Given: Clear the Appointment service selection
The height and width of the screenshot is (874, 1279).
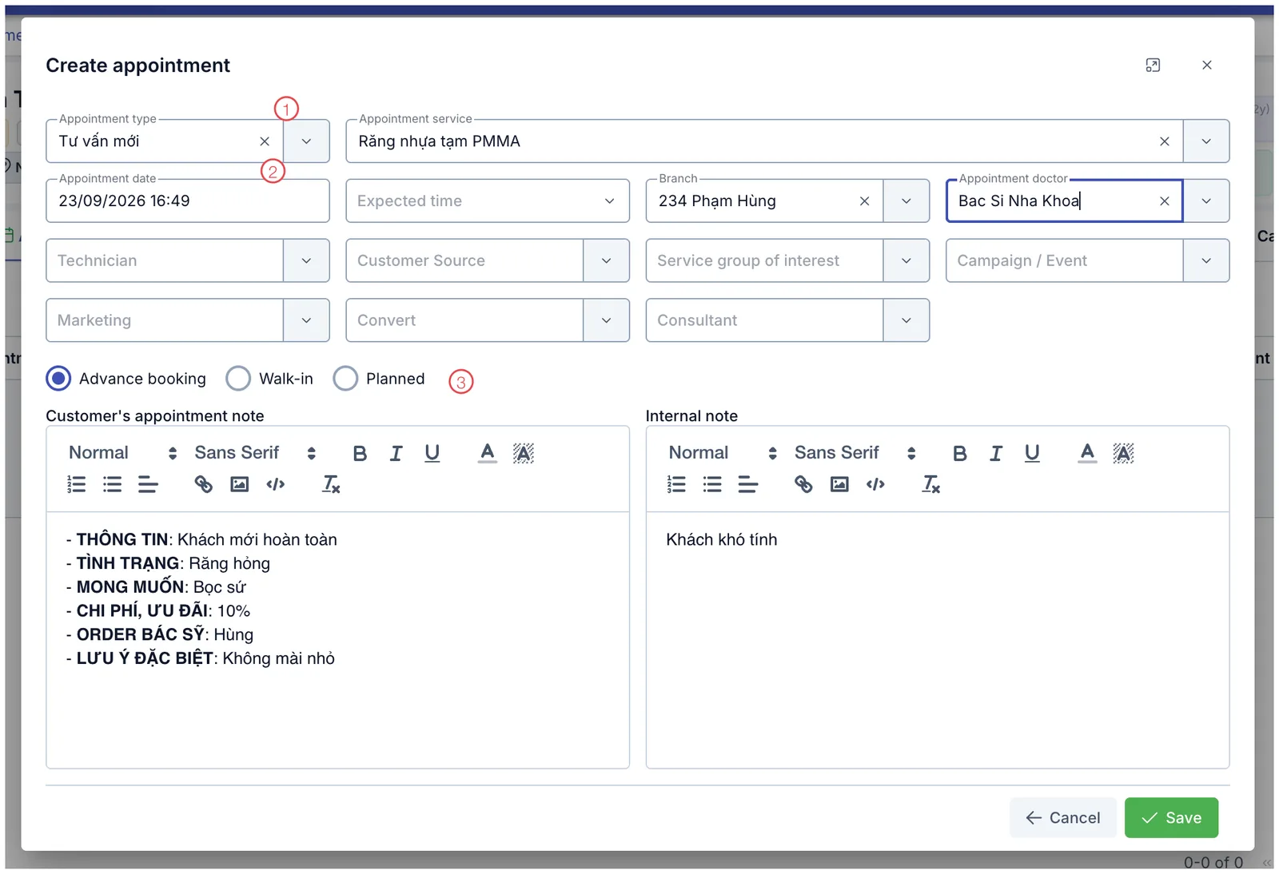Looking at the screenshot, I should point(1165,141).
